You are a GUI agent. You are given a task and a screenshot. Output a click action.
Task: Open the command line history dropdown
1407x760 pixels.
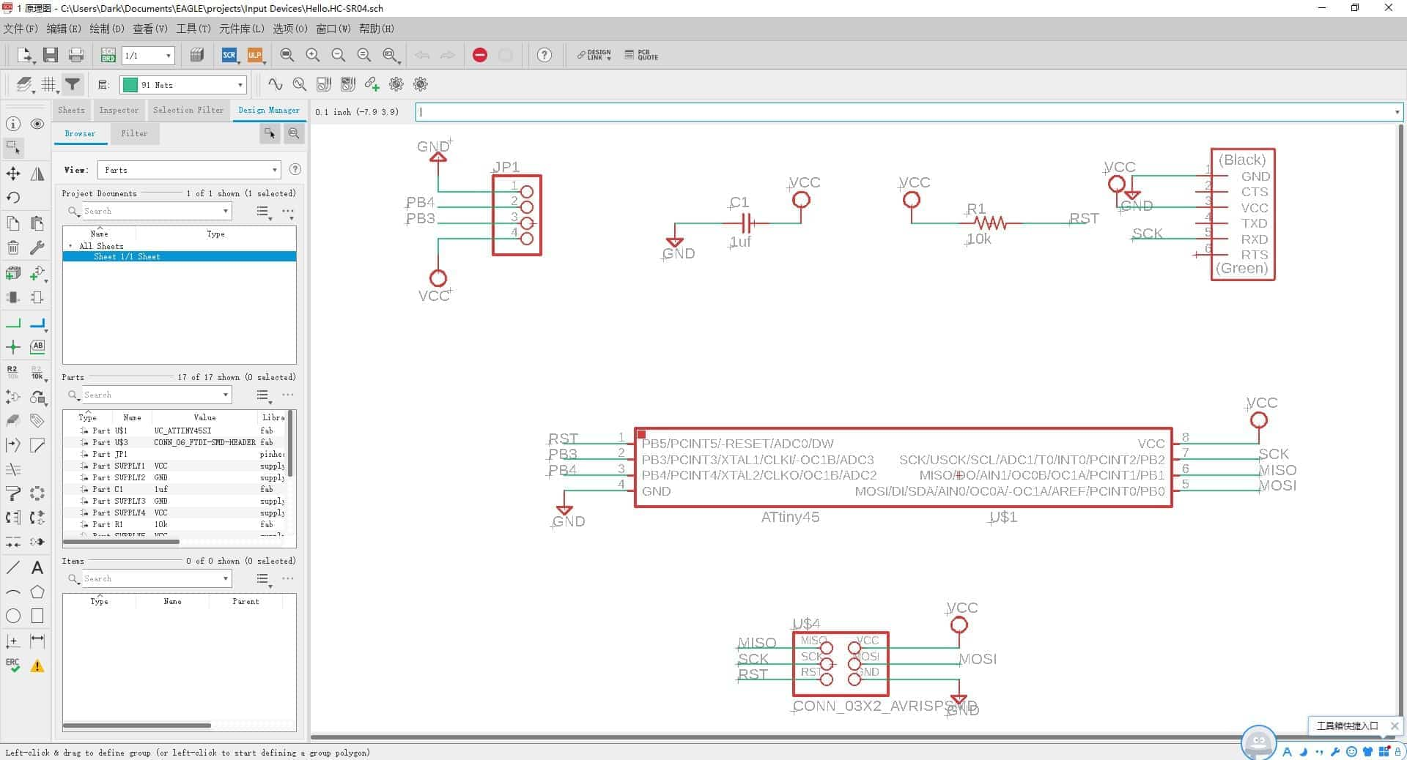[1397, 112]
